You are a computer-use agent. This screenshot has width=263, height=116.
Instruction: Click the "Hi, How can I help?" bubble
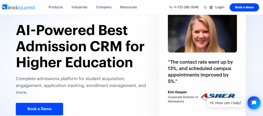pos(226,103)
